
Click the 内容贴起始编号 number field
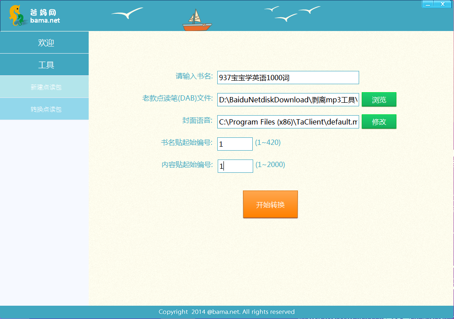point(235,166)
